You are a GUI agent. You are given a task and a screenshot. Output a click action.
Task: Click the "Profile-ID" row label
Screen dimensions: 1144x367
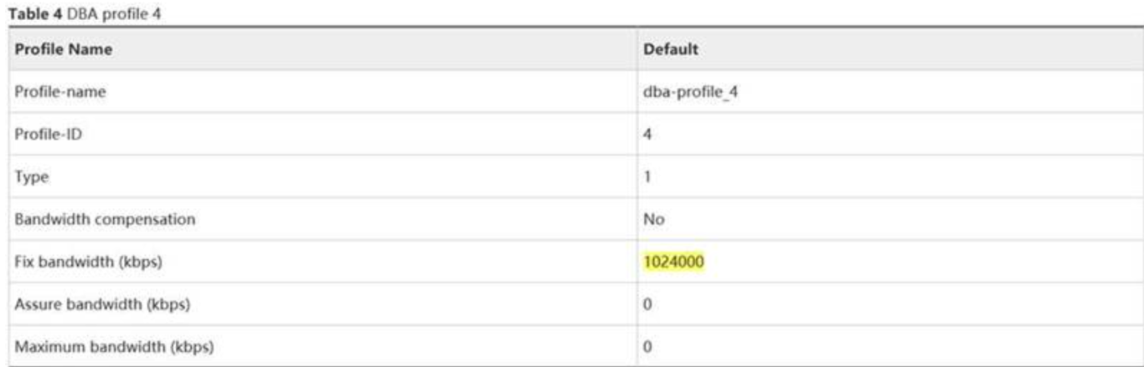44,135
